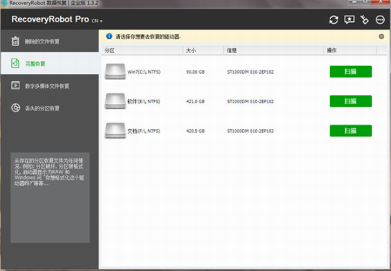
Task: Click the 分区 column header
Action: [x=142, y=51]
